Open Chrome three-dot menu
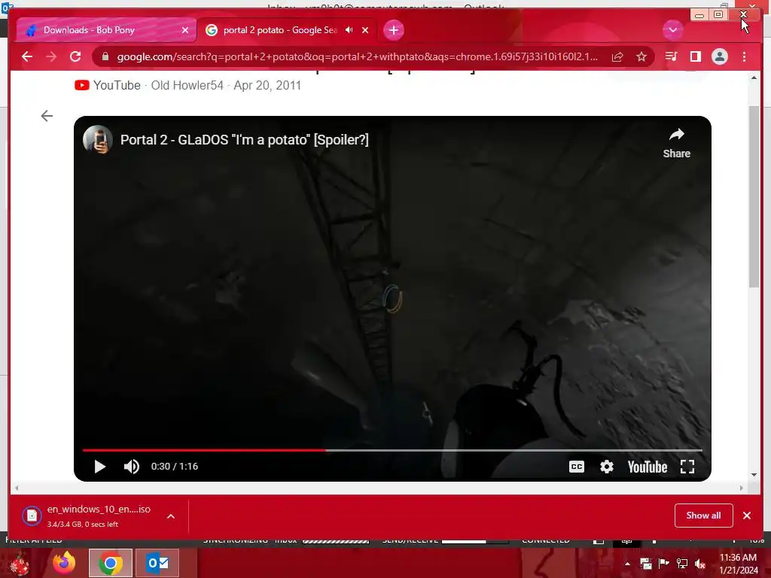 (744, 56)
